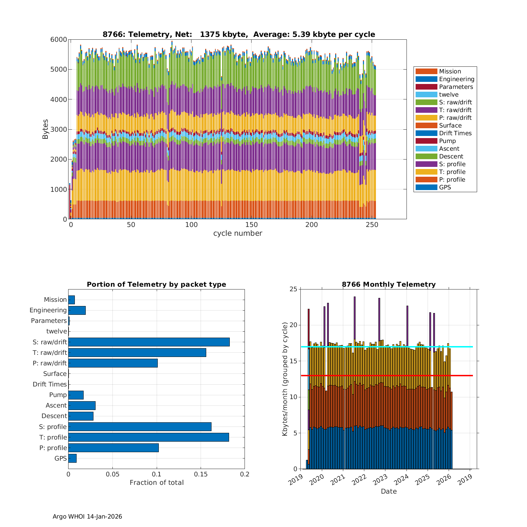Click the Pump swatch in the legend
Screen dimensions: 527x527
point(426,141)
